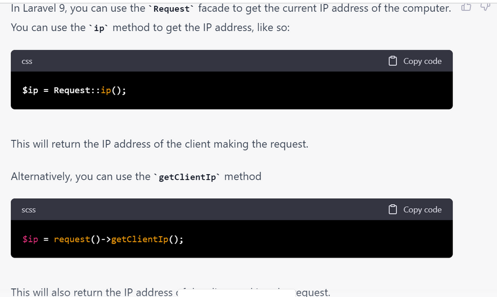Click the inline `ip` code word
The width and height of the screenshot is (497, 297).
point(99,28)
